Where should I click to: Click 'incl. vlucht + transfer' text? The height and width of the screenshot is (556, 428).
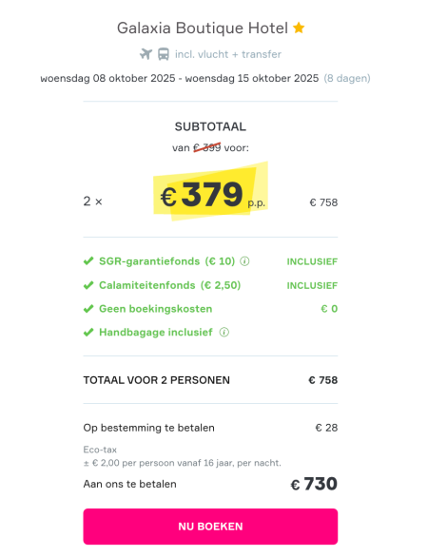(x=228, y=54)
